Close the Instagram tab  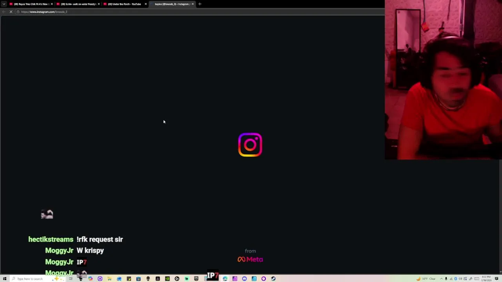pyautogui.click(x=193, y=4)
